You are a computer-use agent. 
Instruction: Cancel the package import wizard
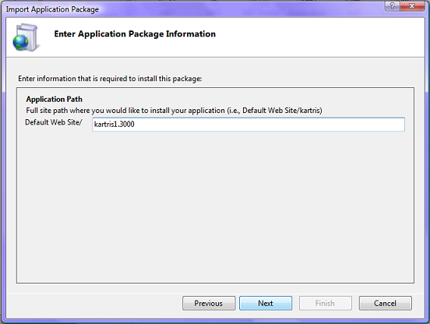(385, 303)
